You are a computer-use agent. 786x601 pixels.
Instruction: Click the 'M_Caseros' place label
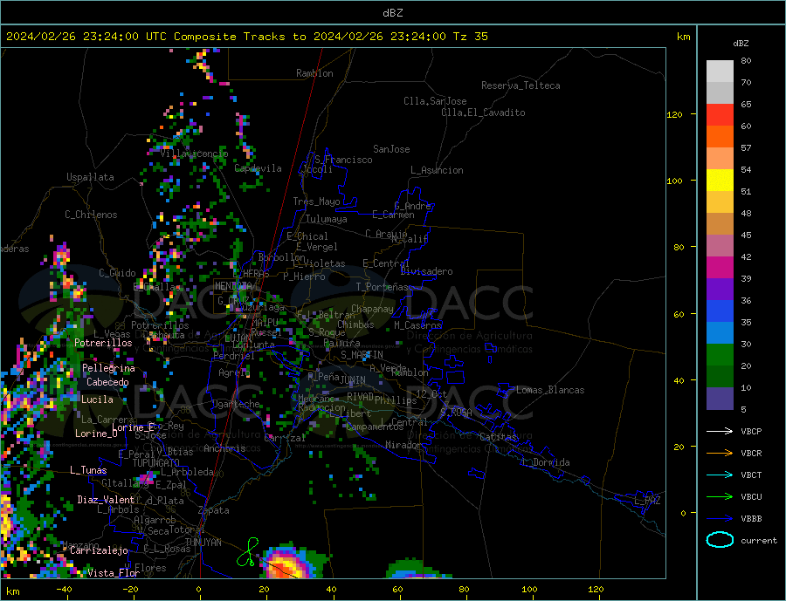[417, 325]
